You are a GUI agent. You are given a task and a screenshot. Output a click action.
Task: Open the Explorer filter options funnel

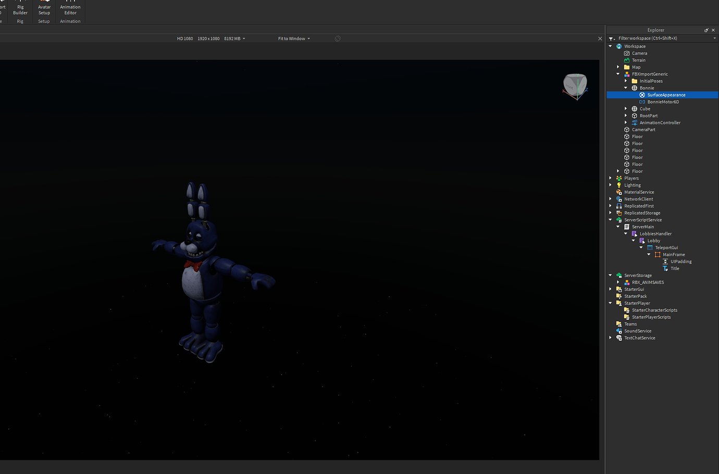(612, 39)
